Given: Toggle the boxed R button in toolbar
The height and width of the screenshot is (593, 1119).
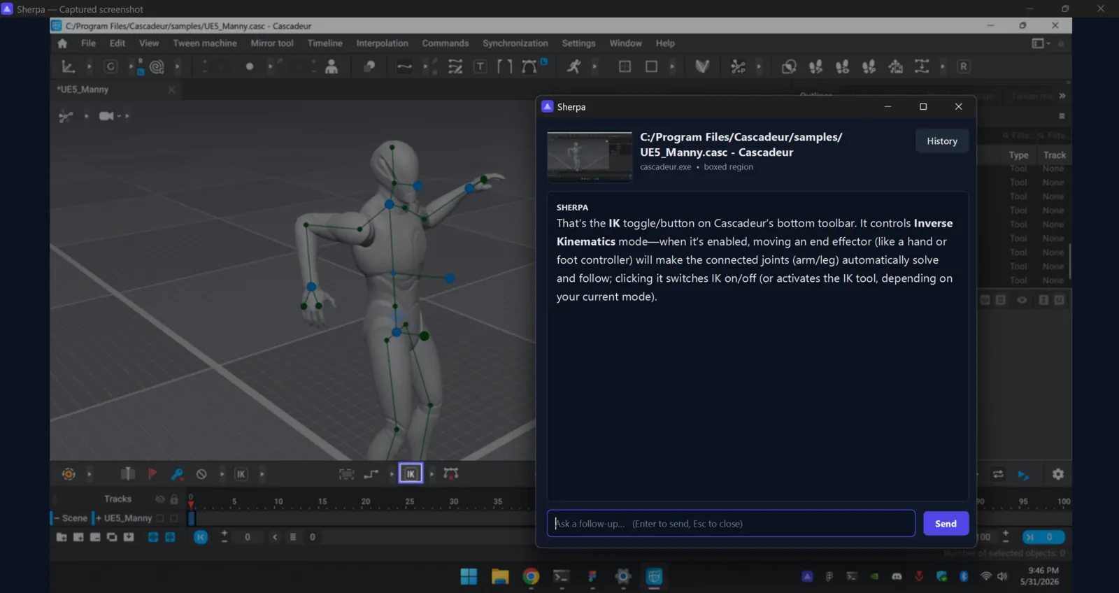Looking at the screenshot, I should 964,66.
